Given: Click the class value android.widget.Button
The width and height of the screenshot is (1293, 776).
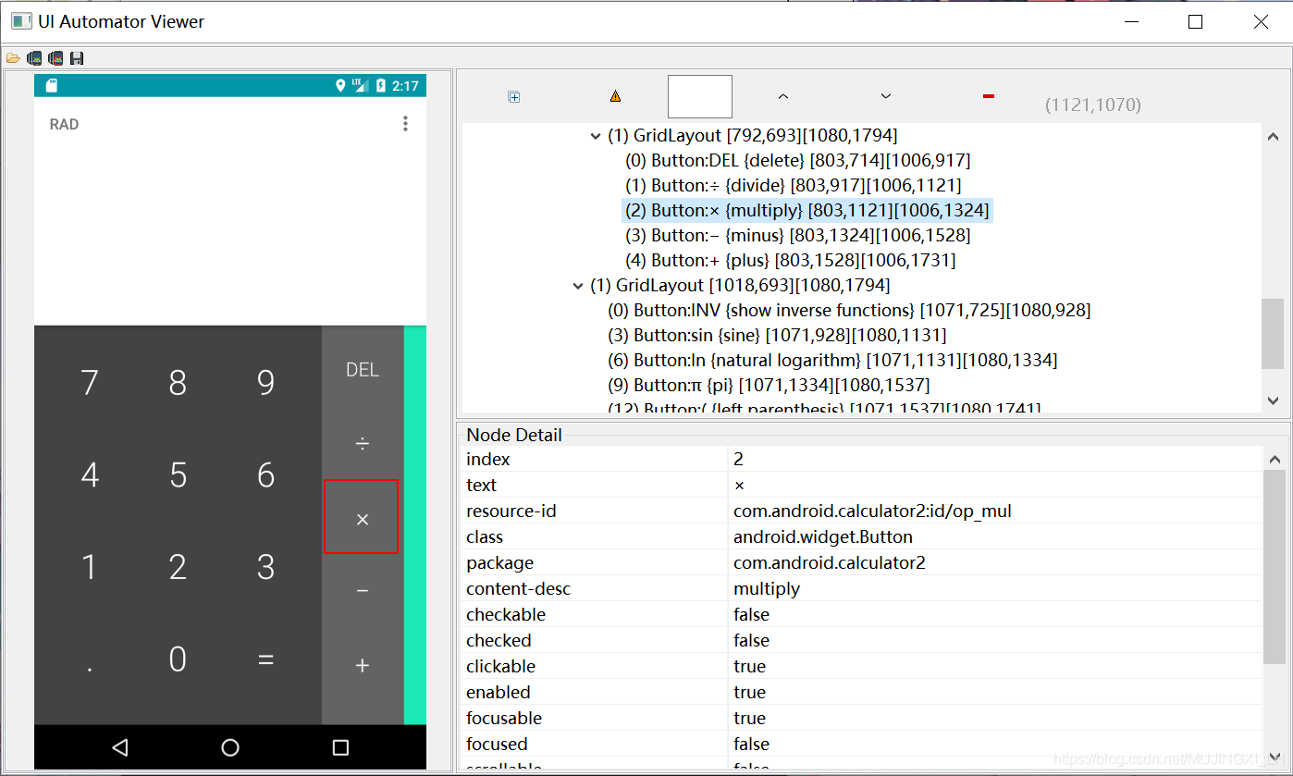Looking at the screenshot, I should [823, 536].
